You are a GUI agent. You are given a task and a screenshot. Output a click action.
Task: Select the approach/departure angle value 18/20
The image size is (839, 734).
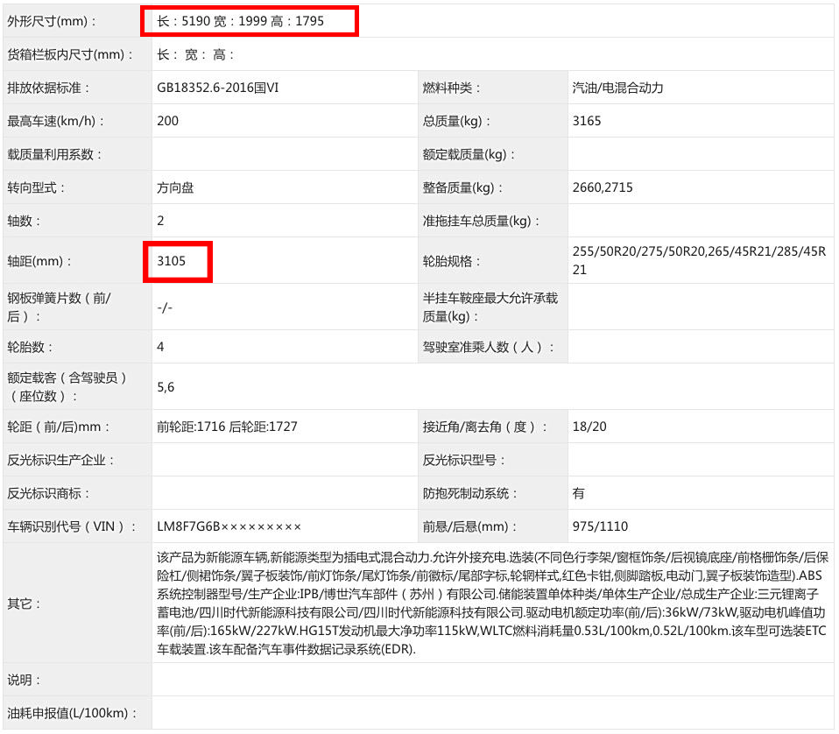click(x=589, y=427)
